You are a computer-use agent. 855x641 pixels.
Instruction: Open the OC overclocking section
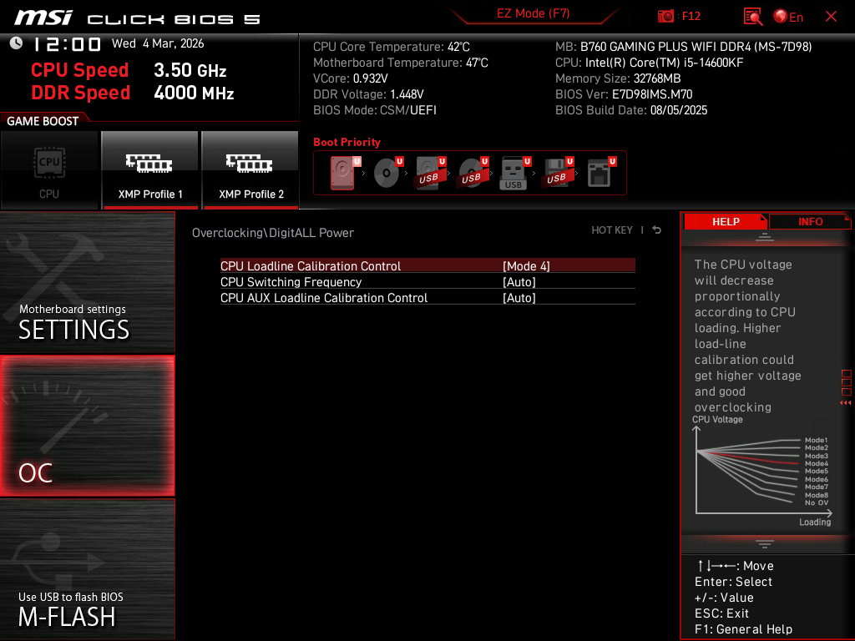click(x=87, y=426)
